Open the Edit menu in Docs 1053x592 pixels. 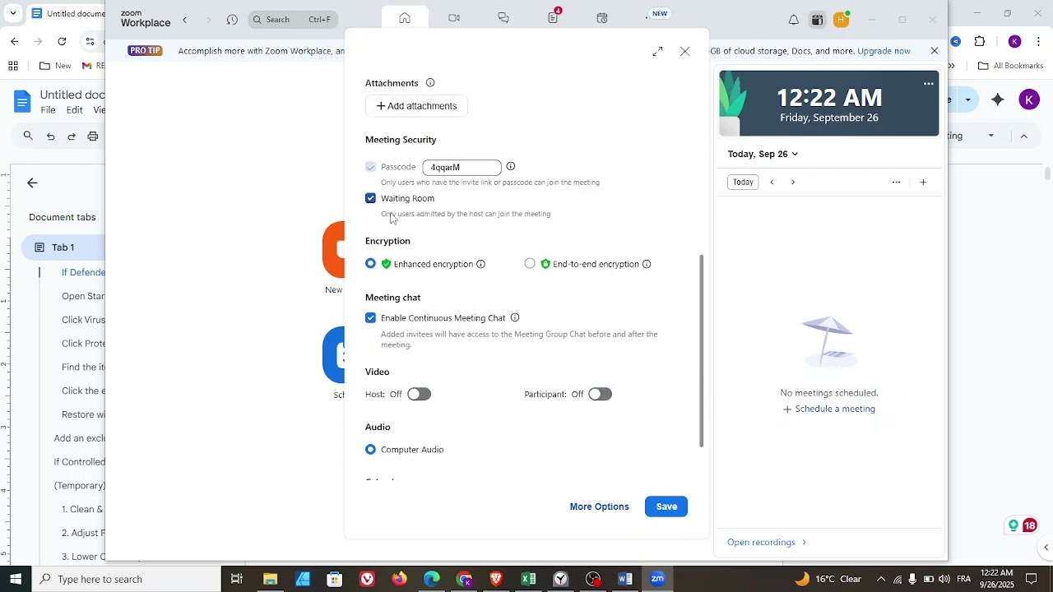pos(74,110)
